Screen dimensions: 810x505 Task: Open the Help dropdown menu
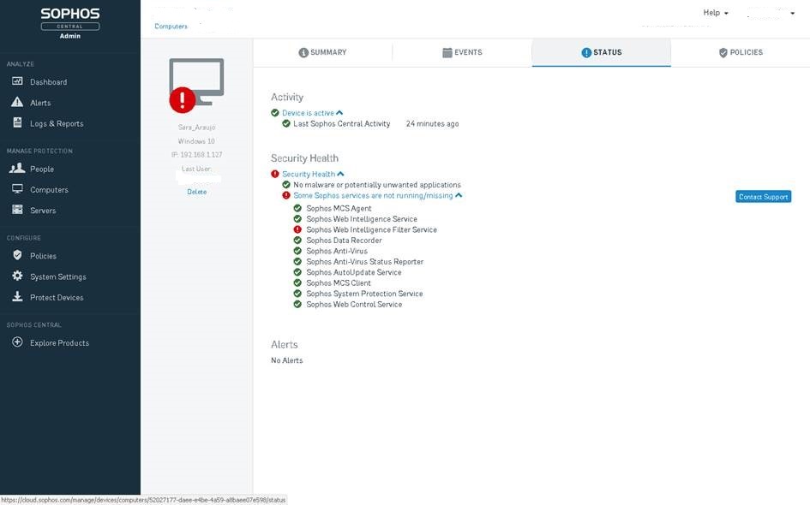click(x=716, y=13)
